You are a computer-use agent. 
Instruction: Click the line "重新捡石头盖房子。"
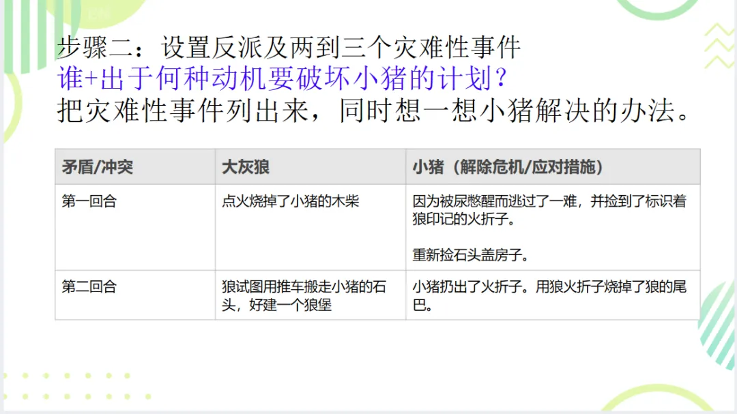[x=470, y=255]
